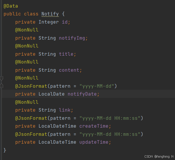Place cursor on notifyDate field name
The height and width of the screenshot is (160, 175).
click(82, 94)
